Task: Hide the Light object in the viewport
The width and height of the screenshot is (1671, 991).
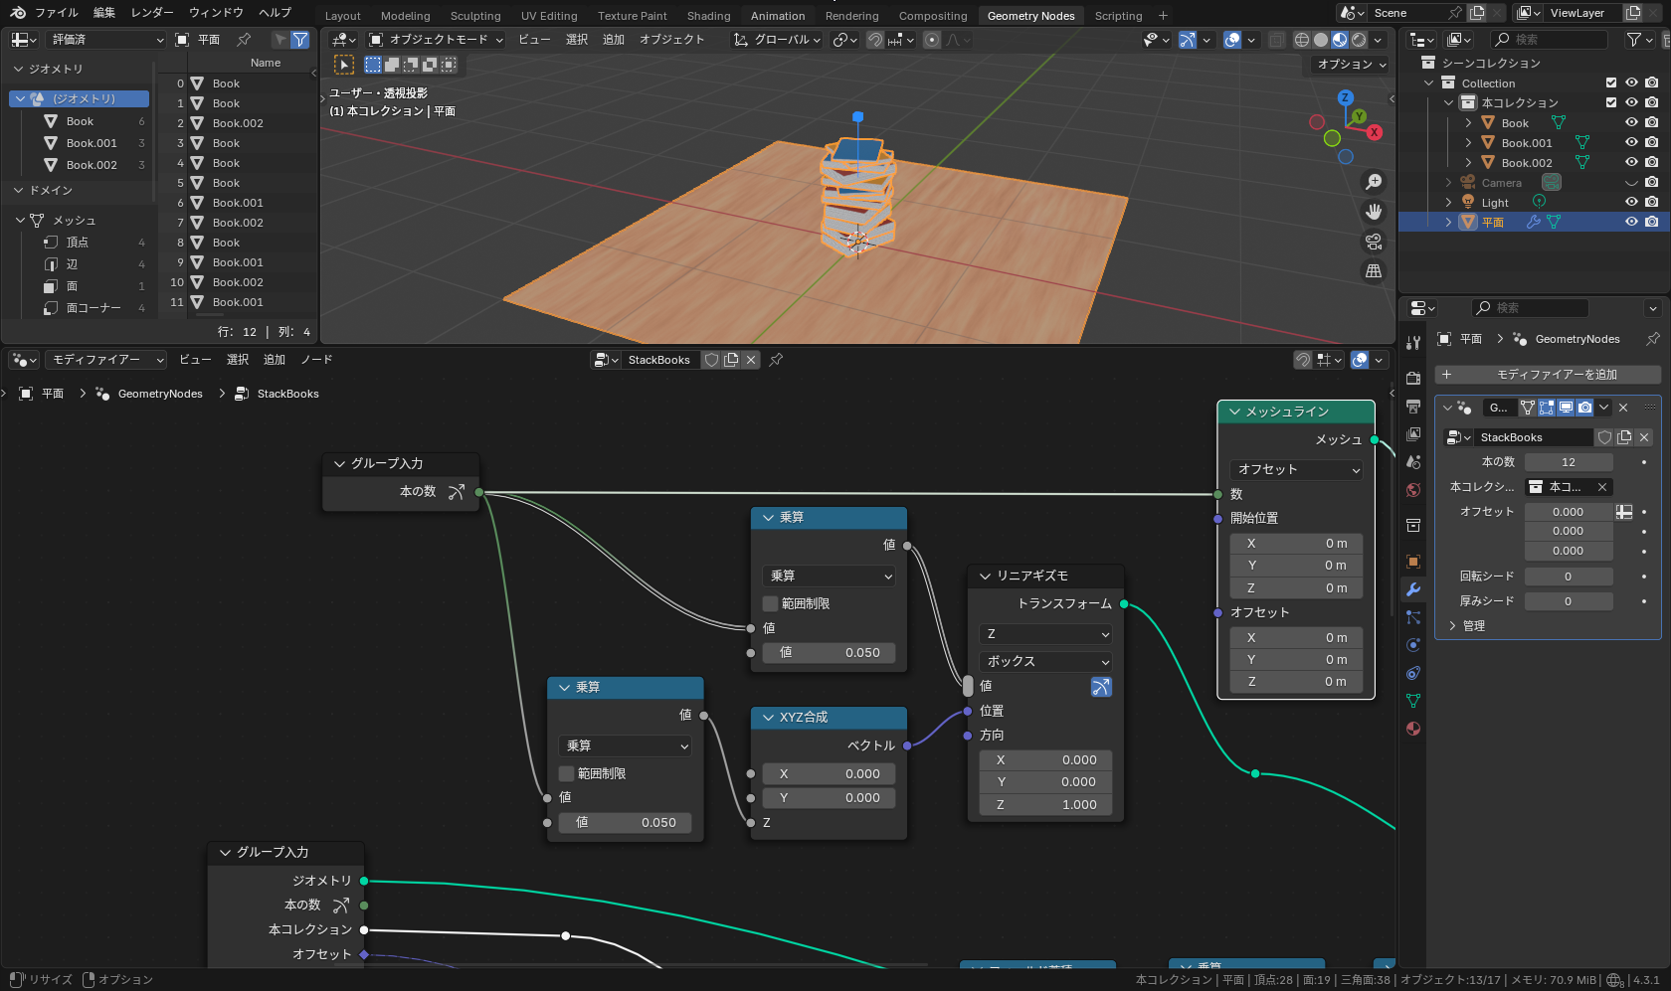Action: (1631, 202)
